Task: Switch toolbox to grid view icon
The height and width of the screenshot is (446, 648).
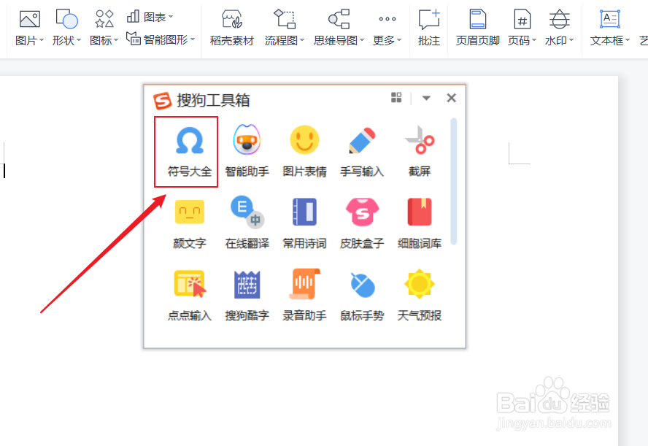Action: tap(396, 98)
